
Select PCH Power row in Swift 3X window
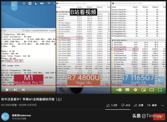pyautogui.click(x=139, y=66)
